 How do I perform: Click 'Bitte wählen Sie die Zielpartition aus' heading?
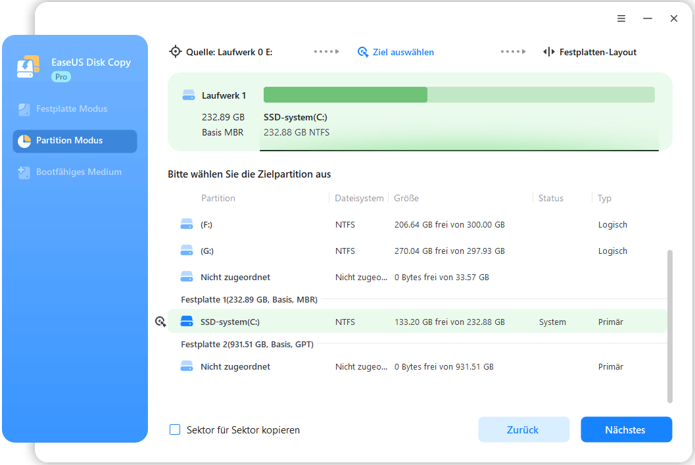tap(249, 174)
